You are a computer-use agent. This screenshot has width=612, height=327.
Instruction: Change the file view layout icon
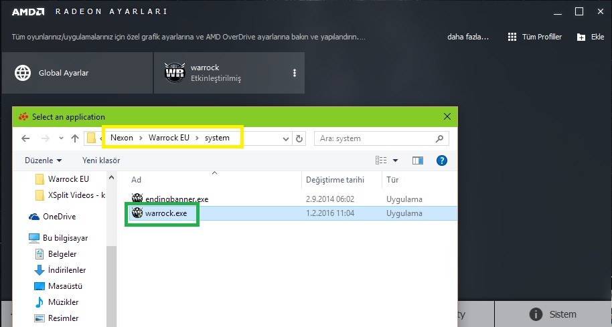pyautogui.click(x=382, y=160)
